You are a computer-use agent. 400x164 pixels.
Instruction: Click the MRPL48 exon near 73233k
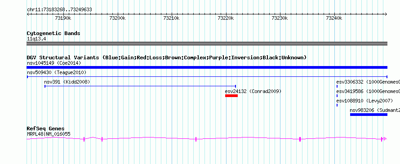[300, 139]
